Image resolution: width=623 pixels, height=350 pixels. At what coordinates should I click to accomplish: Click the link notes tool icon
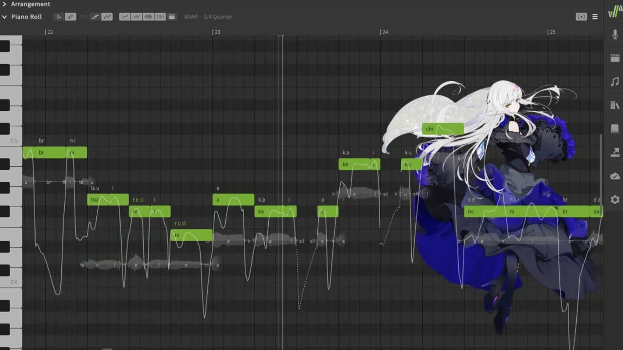coord(83,17)
